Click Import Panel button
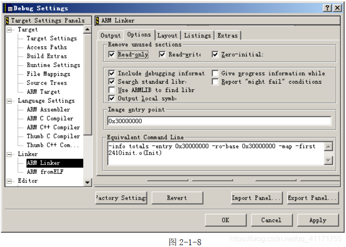Screen dimensions: 346x247 click(257, 198)
